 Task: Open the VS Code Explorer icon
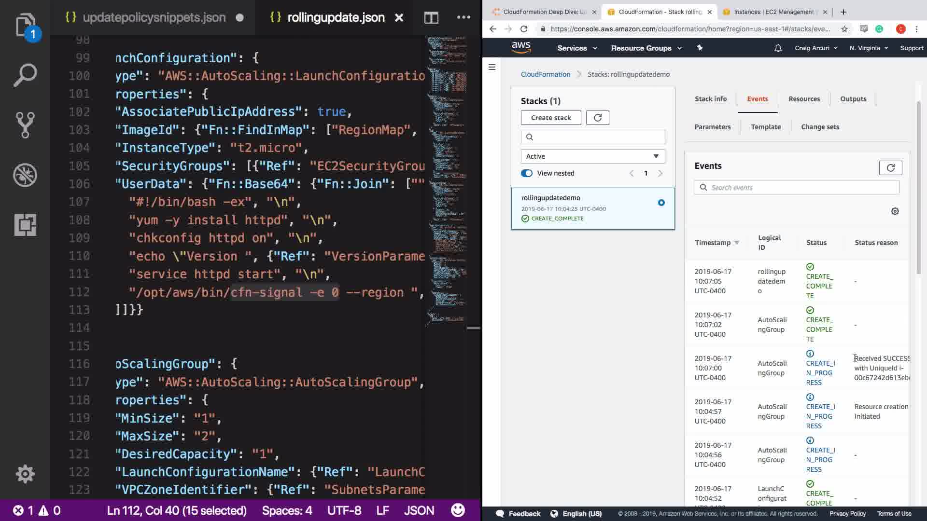point(25,25)
